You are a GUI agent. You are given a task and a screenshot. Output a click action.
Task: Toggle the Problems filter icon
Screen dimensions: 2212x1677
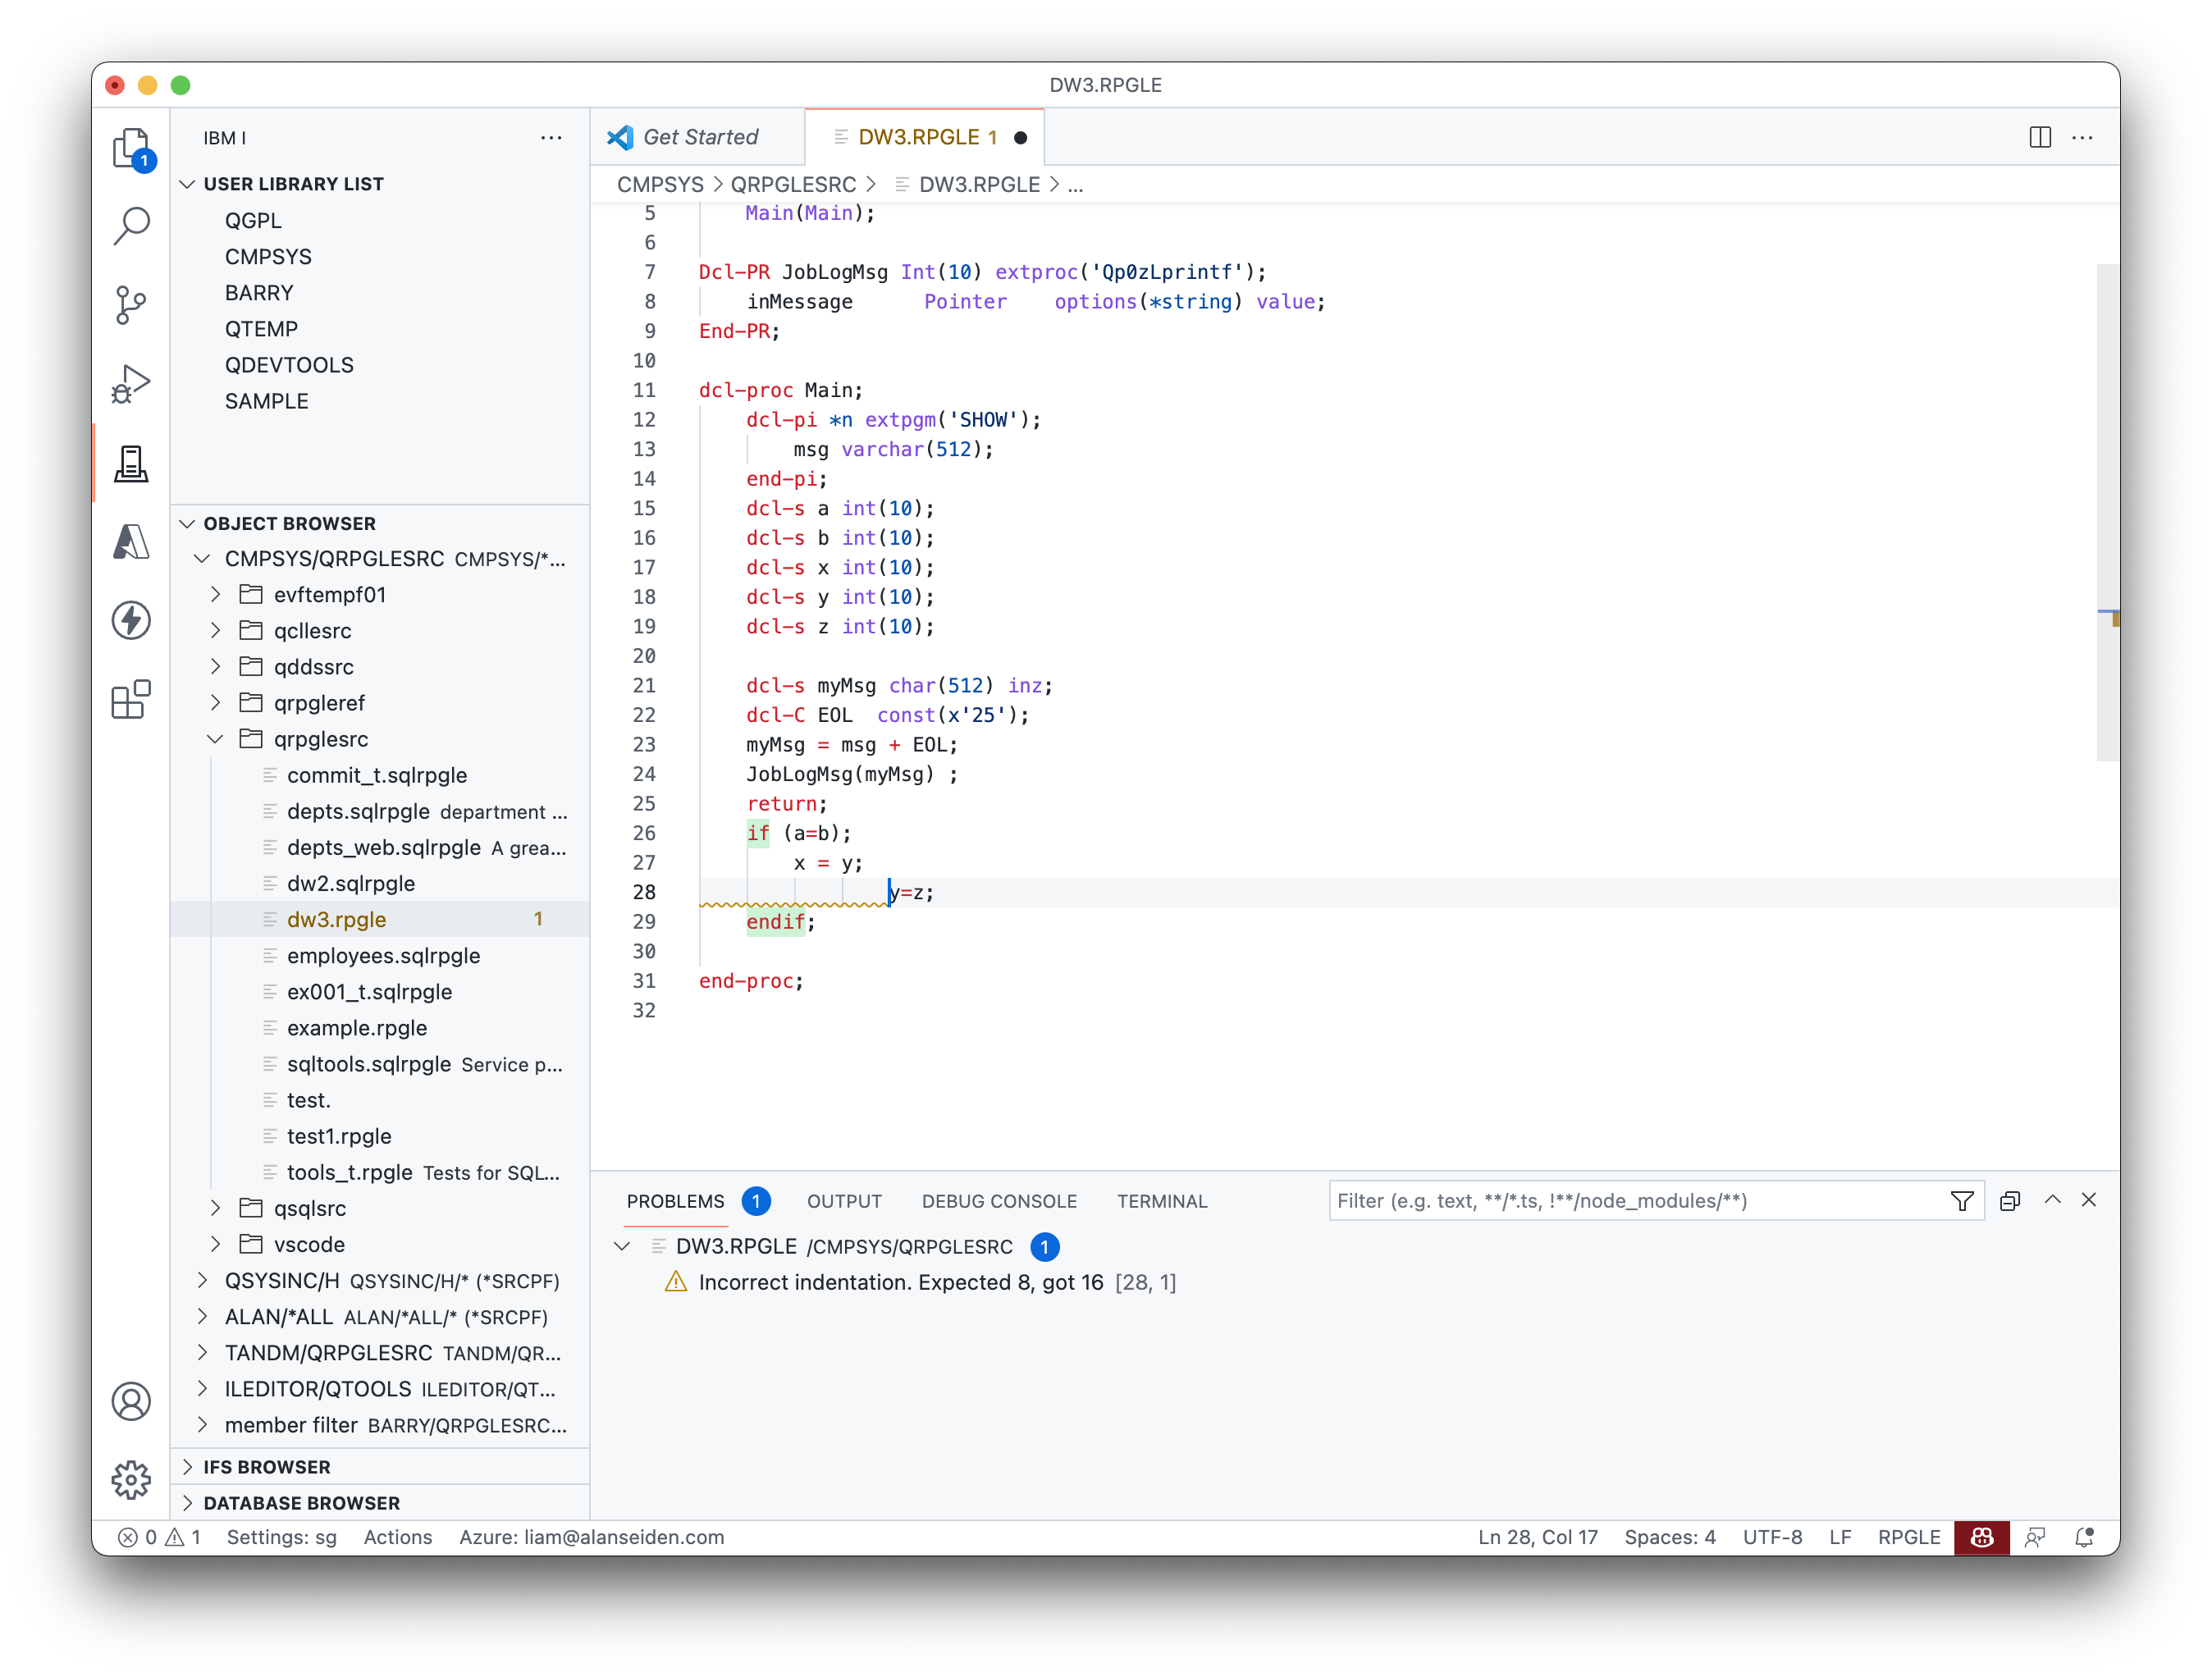[x=1962, y=1200]
